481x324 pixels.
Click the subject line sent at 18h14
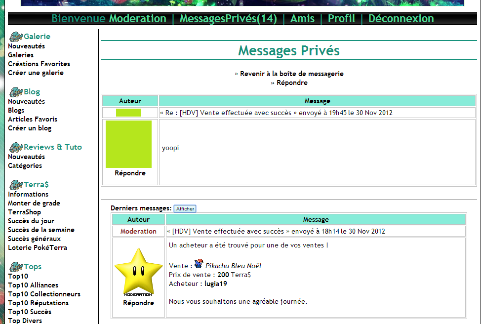[x=276, y=231]
